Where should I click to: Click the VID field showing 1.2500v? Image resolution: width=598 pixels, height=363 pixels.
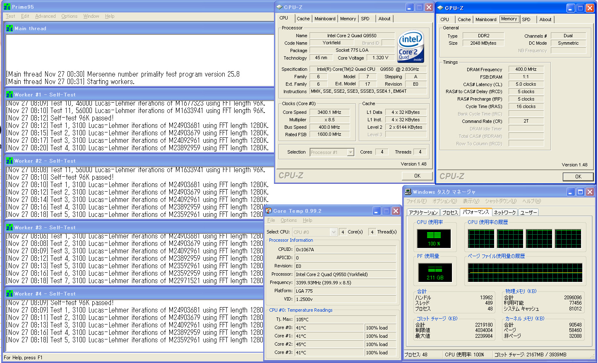(x=346, y=299)
